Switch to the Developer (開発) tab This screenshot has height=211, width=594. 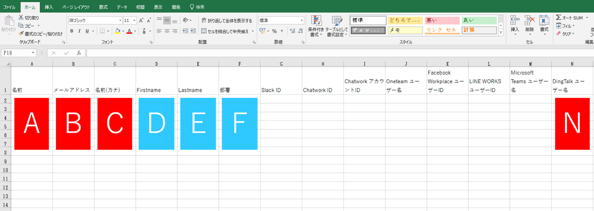(x=176, y=7)
